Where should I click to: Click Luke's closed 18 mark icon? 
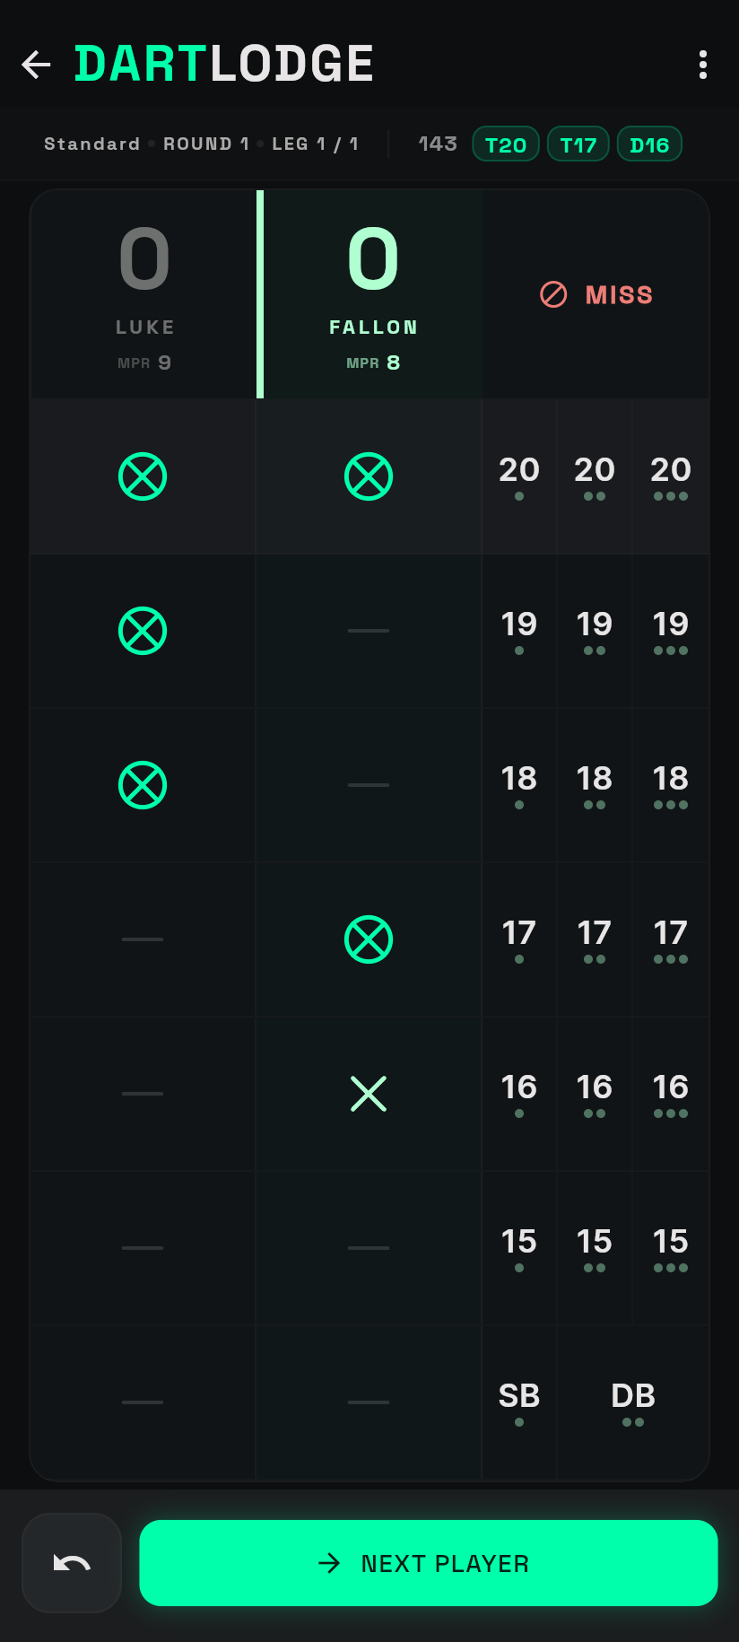point(143,785)
